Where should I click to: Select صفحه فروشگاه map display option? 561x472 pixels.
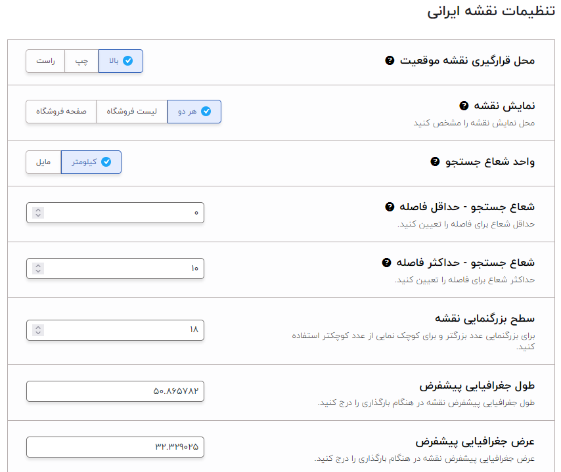61,112
